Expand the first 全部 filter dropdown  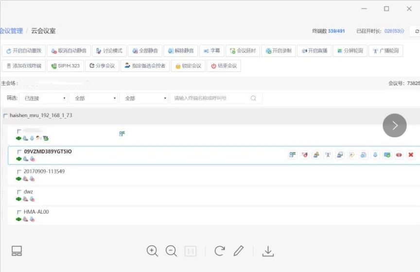94,98
